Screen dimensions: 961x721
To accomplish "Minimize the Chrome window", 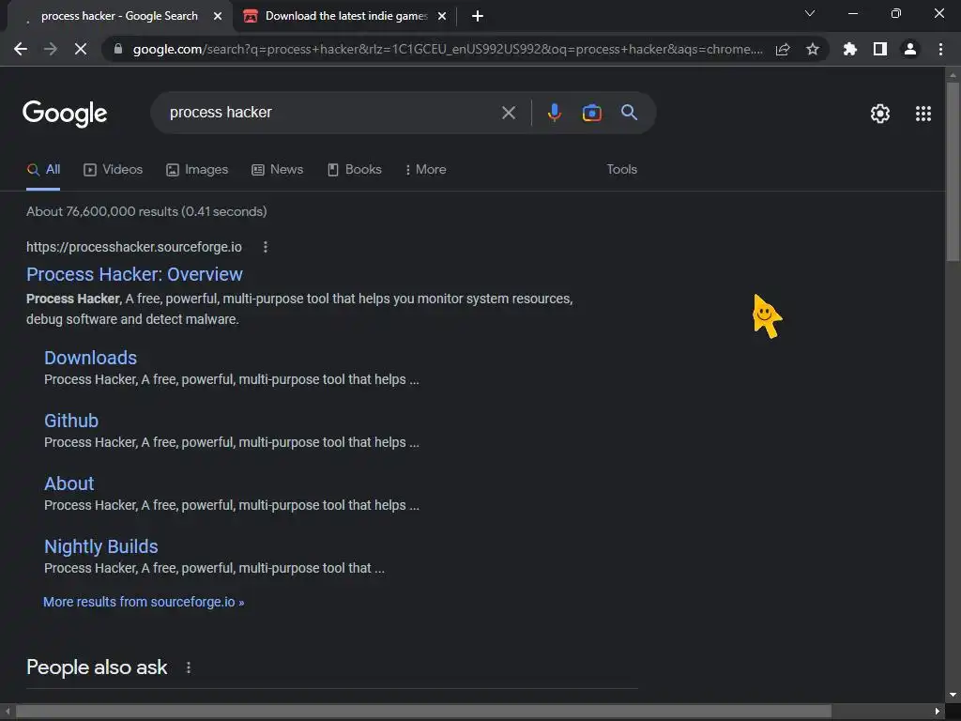I will [x=852, y=13].
